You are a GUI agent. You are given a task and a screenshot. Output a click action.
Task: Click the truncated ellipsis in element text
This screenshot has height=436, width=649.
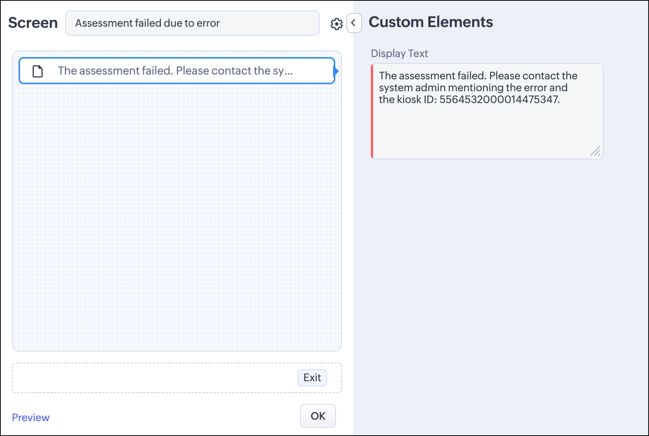289,71
